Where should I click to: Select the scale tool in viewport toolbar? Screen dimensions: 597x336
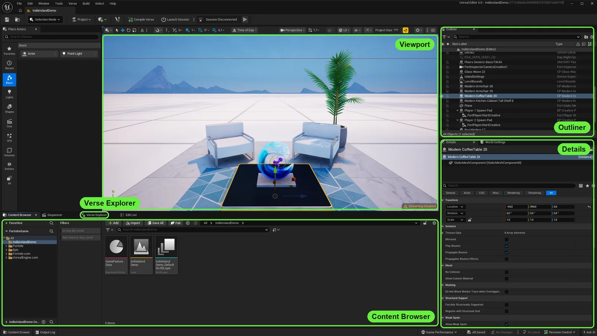(134, 30)
